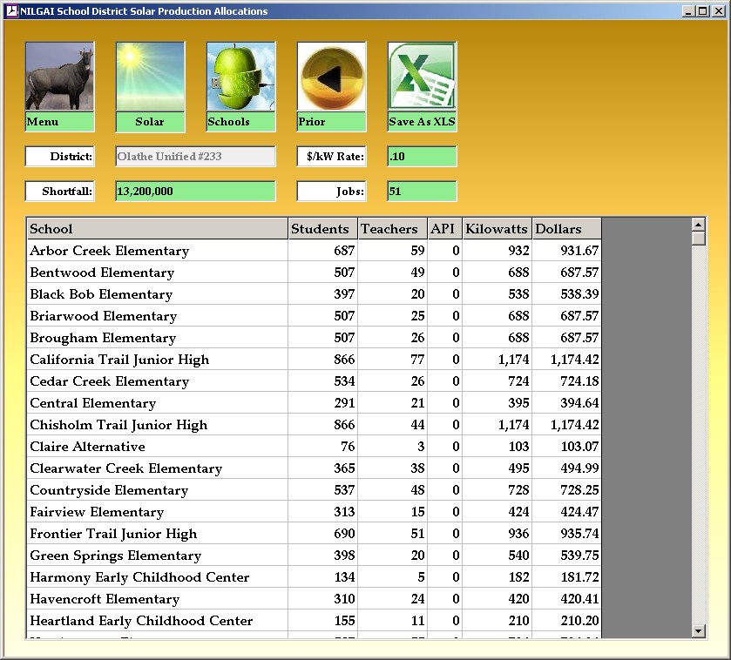Viewport: 731px width, 660px height.
Task: Open the Solar sun icon
Action: coord(150,77)
